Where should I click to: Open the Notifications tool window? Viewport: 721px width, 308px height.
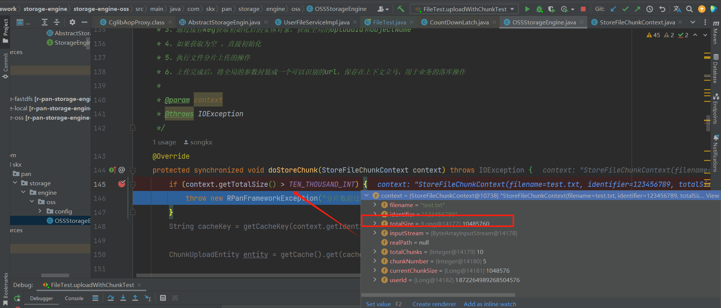[716, 153]
